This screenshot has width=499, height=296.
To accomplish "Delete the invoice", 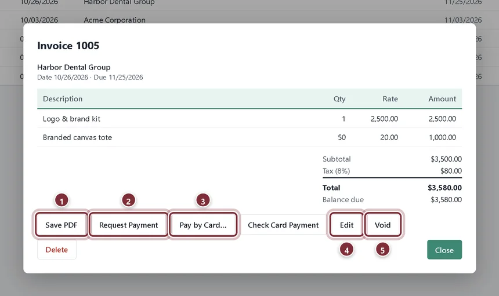I will [57, 250].
